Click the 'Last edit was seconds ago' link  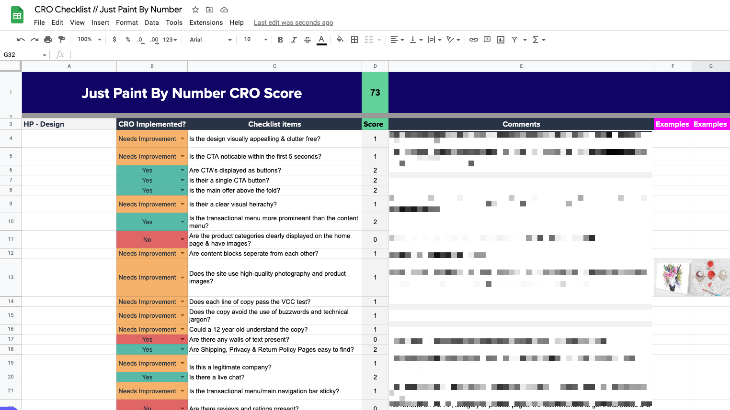point(293,22)
